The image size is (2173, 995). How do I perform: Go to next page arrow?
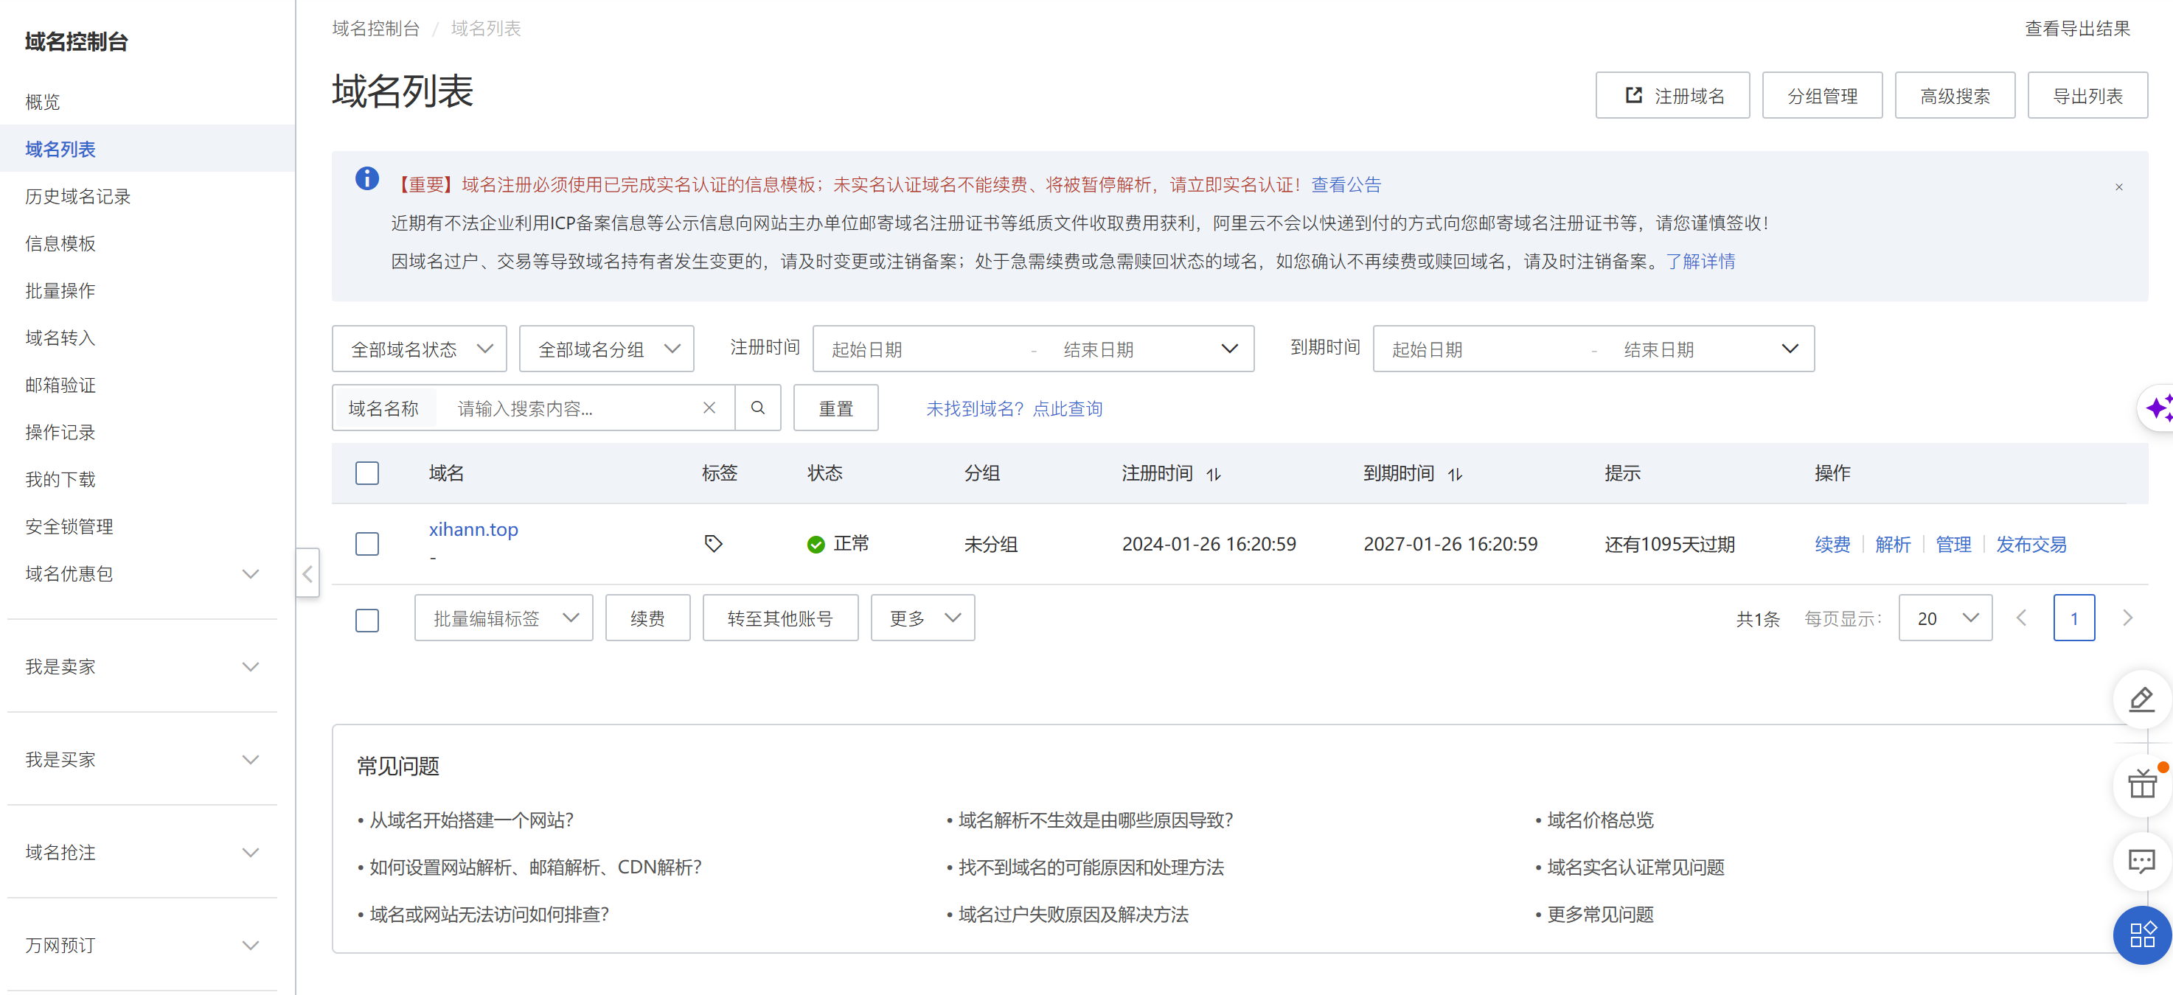(x=2127, y=618)
